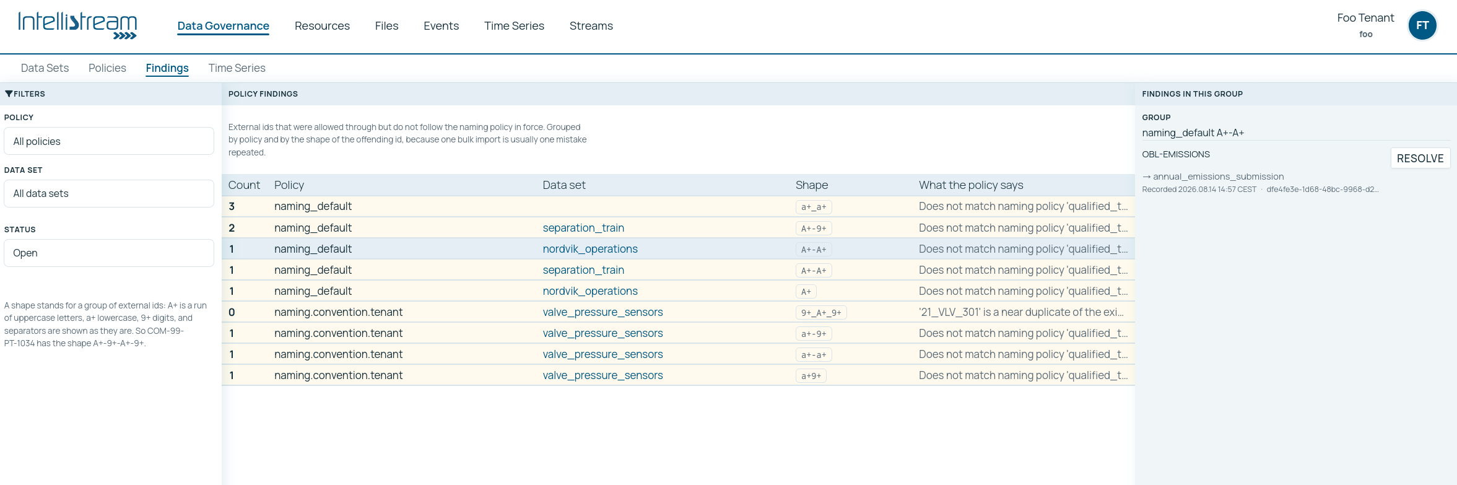Select the single A+ shape badge
Screen dimensions: 1457x485
click(x=806, y=291)
